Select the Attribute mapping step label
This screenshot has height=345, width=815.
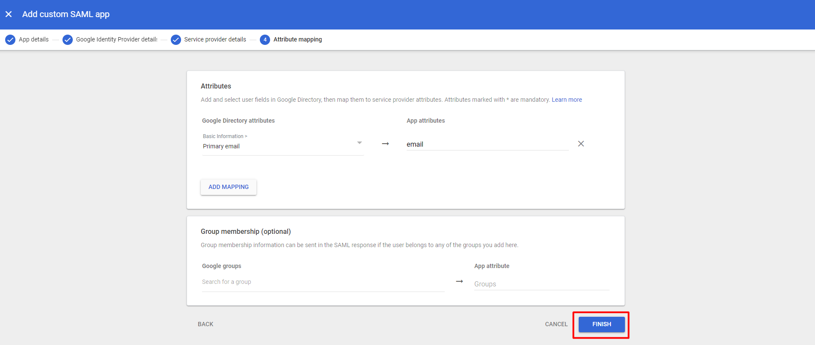[297, 39]
